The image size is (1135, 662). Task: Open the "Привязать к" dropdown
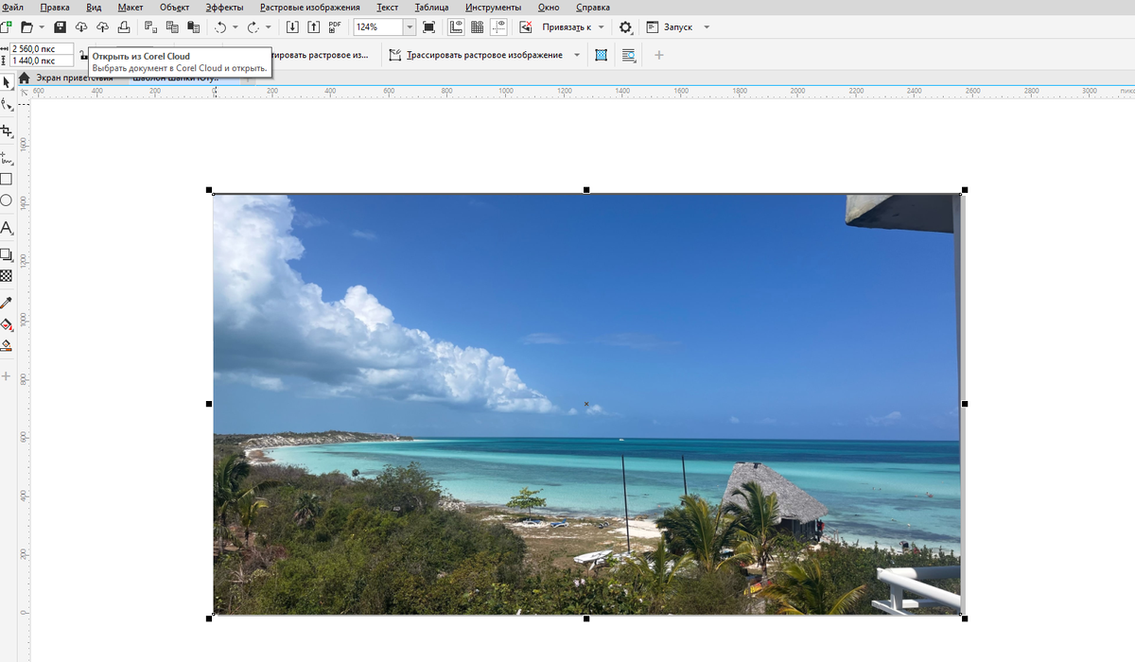click(573, 27)
